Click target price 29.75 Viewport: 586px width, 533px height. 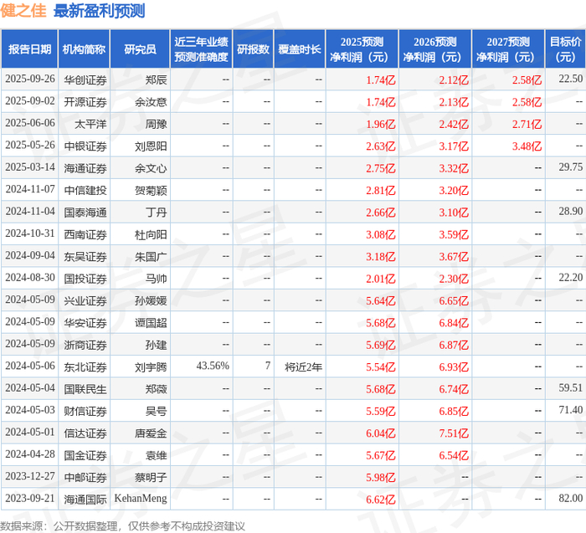pyautogui.click(x=571, y=167)
